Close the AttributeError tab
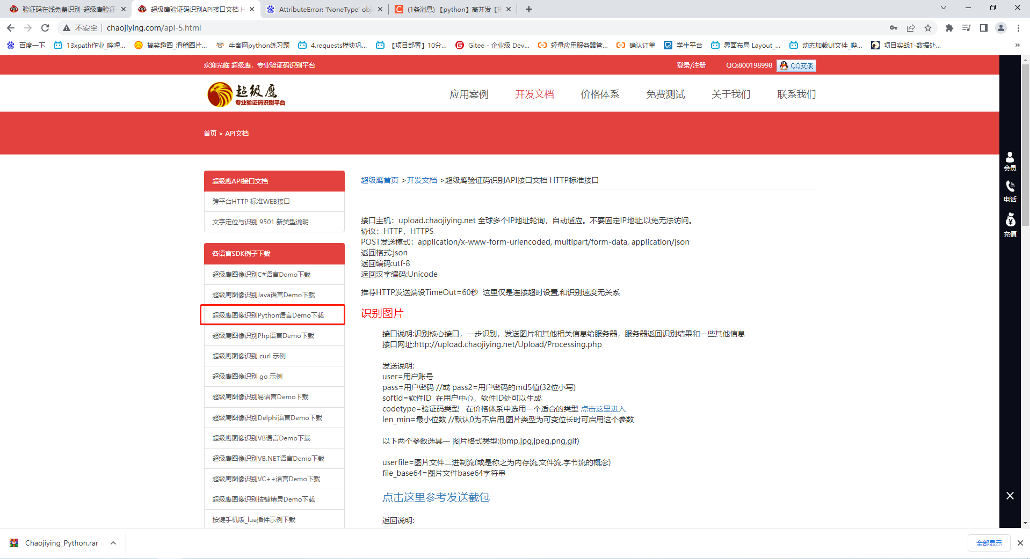Image resolution: width=1030 pixels, height=559 pixels. (380, 9)
